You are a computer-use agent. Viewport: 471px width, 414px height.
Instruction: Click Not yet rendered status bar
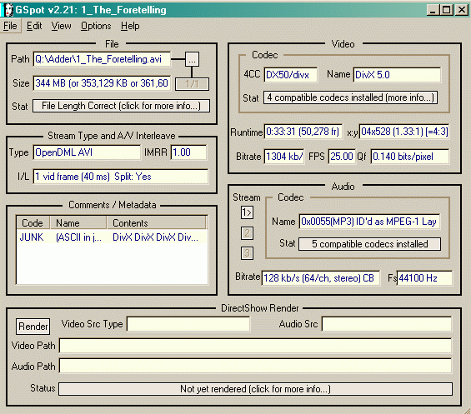(x=255, y=389)
